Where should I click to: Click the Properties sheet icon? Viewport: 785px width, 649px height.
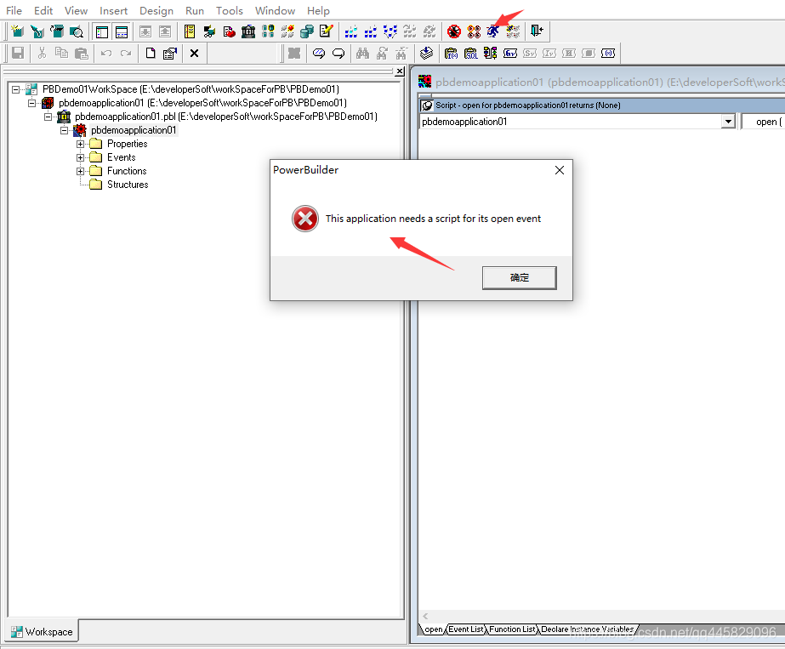point(170,53)
